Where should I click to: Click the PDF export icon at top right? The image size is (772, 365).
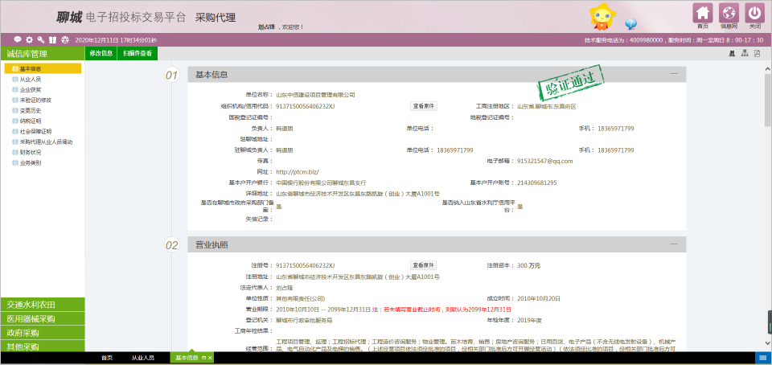(x=757, y=54)
